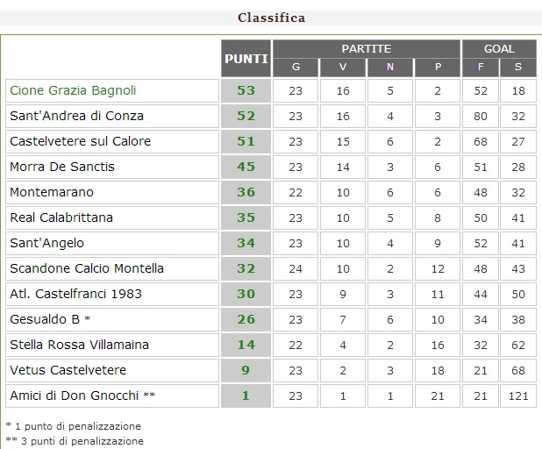
Task: Click the Classifica title bar
Action: point(271,18)
